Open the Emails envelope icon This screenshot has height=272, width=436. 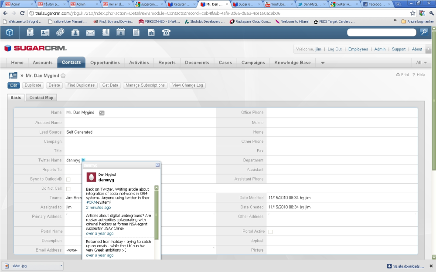pyautogui.click(x=90, y=33)
